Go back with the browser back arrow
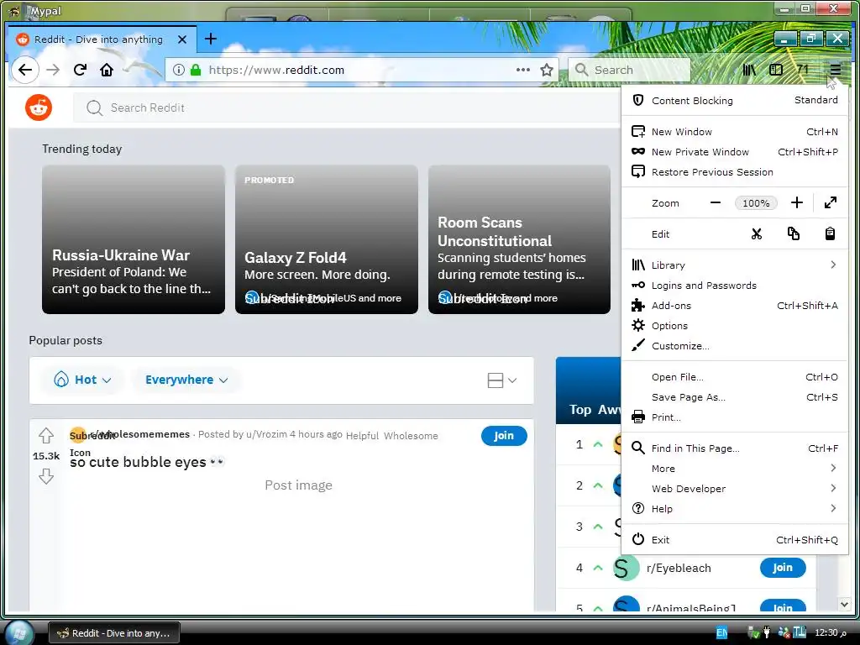This screenshot has height=645, width=860. [24, 70]
